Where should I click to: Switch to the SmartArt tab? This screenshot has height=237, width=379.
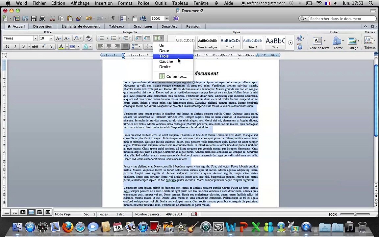pyautogui.click(x=169, y=26)
